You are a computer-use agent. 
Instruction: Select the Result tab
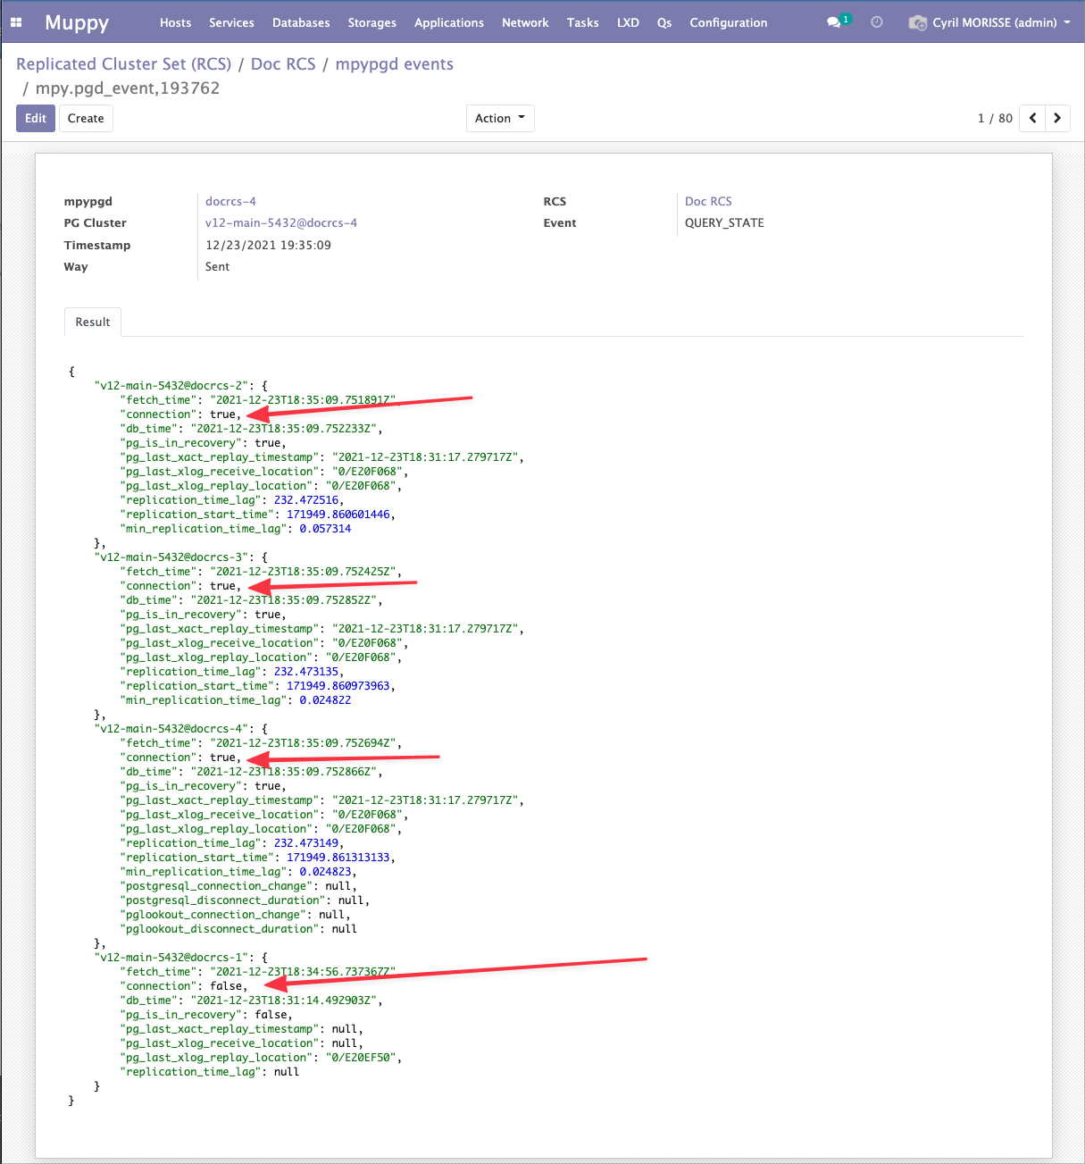93,322
